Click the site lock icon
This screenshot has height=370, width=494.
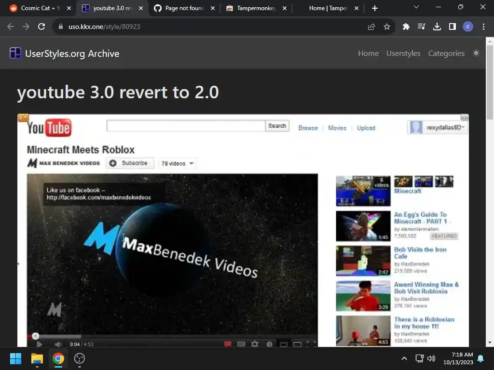pos(60,27)
